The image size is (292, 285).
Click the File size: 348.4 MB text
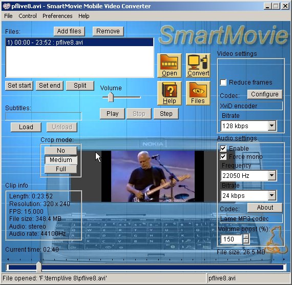(x=35, y=219)
